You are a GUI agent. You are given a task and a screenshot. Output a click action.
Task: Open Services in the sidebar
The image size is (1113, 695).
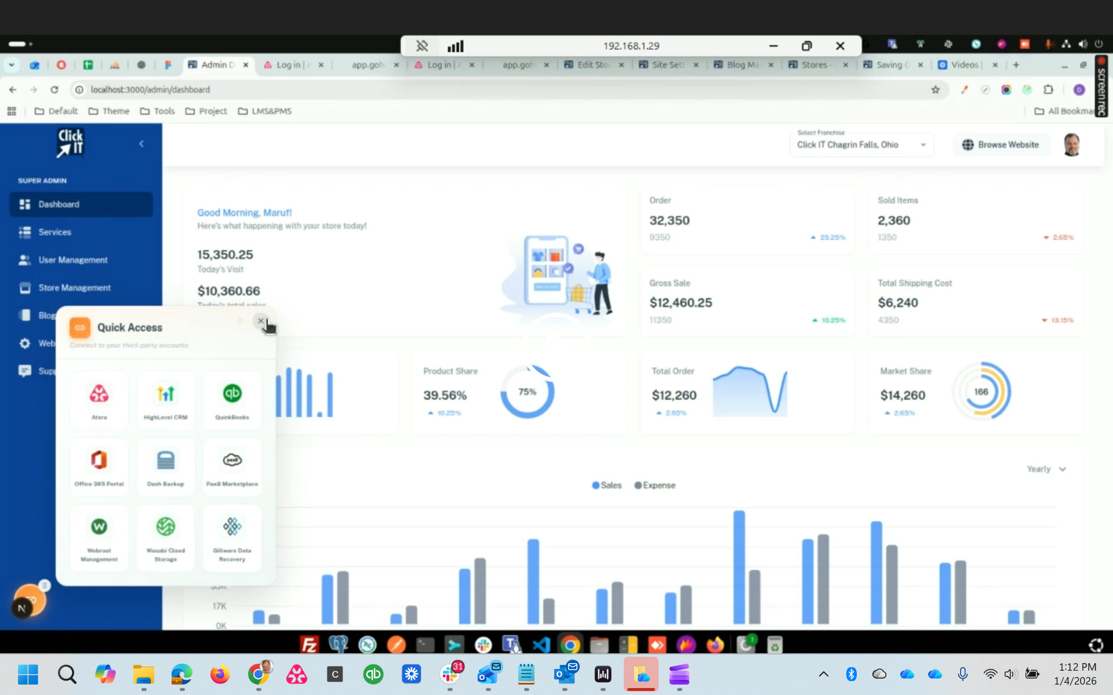click(55, 232)
